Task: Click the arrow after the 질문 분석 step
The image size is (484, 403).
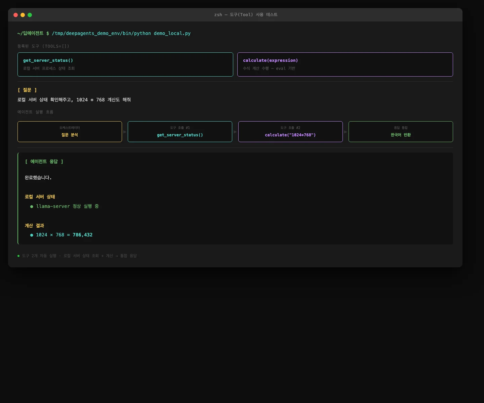Action: click(125, 132)
